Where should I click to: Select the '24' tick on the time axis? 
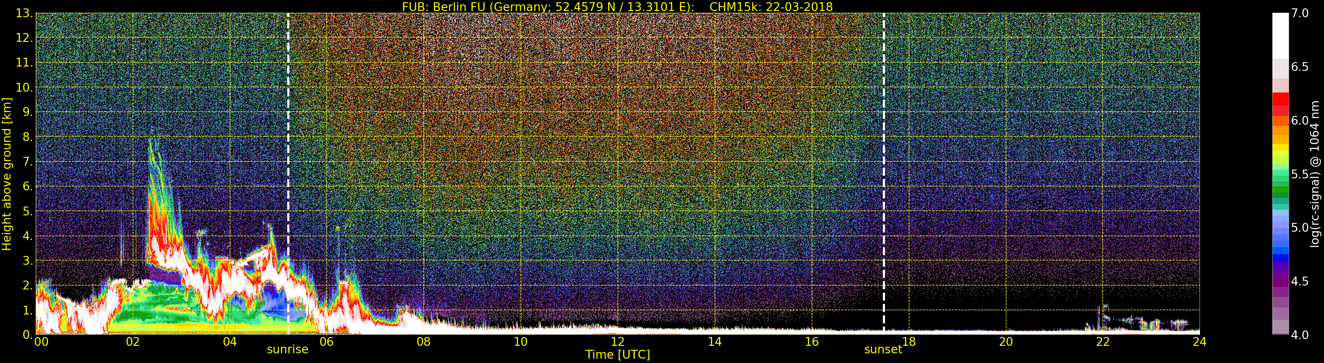click(1199, 341)
